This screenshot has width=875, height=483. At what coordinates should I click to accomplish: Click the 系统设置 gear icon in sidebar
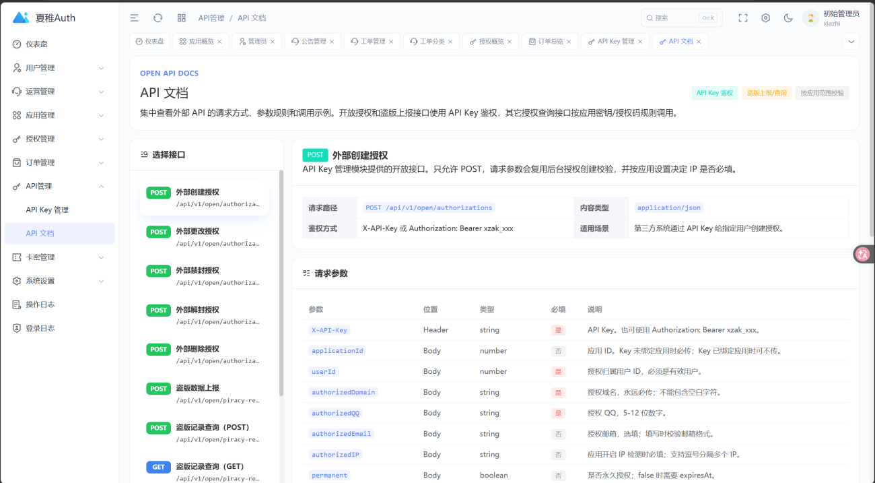pos(17,281)
